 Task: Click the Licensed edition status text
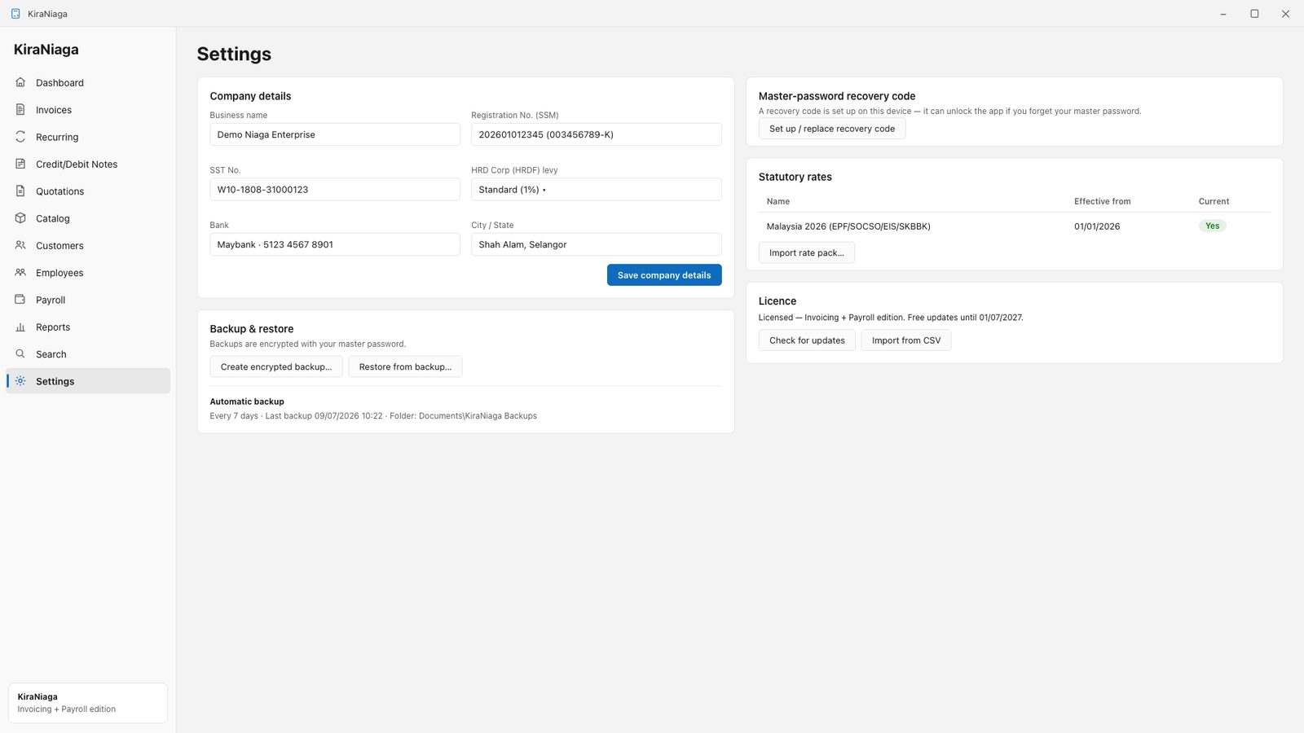(891, 318)
